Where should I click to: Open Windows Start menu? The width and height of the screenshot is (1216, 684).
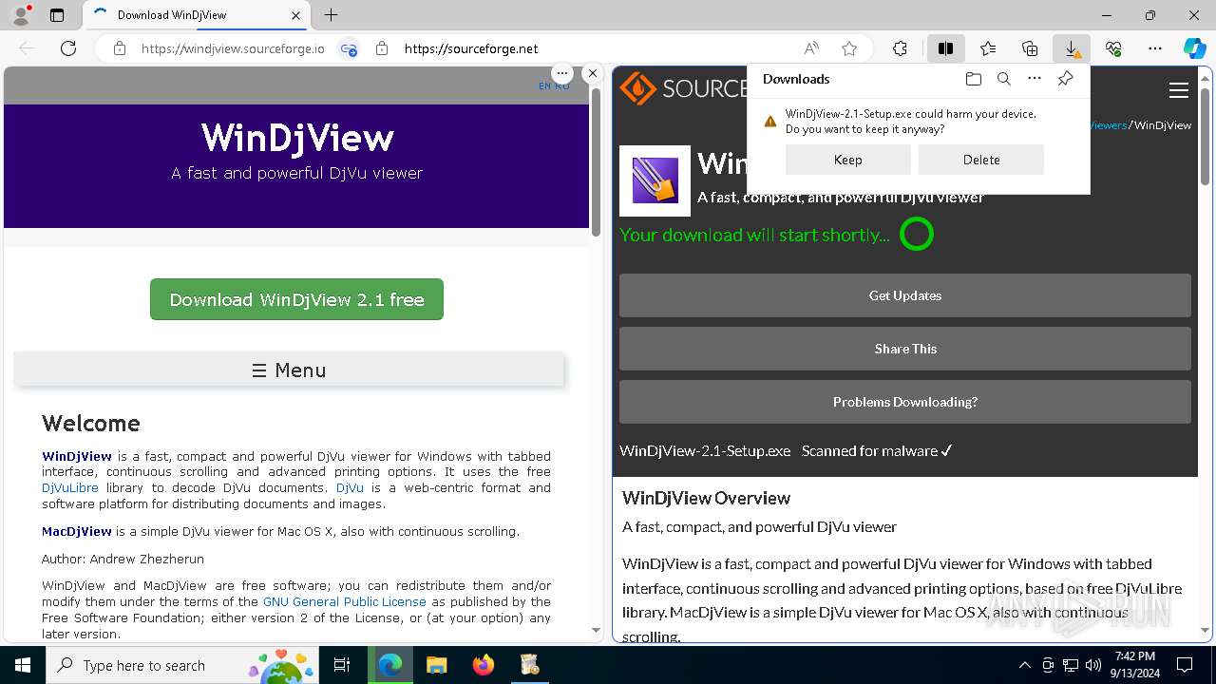coord(23,665)
